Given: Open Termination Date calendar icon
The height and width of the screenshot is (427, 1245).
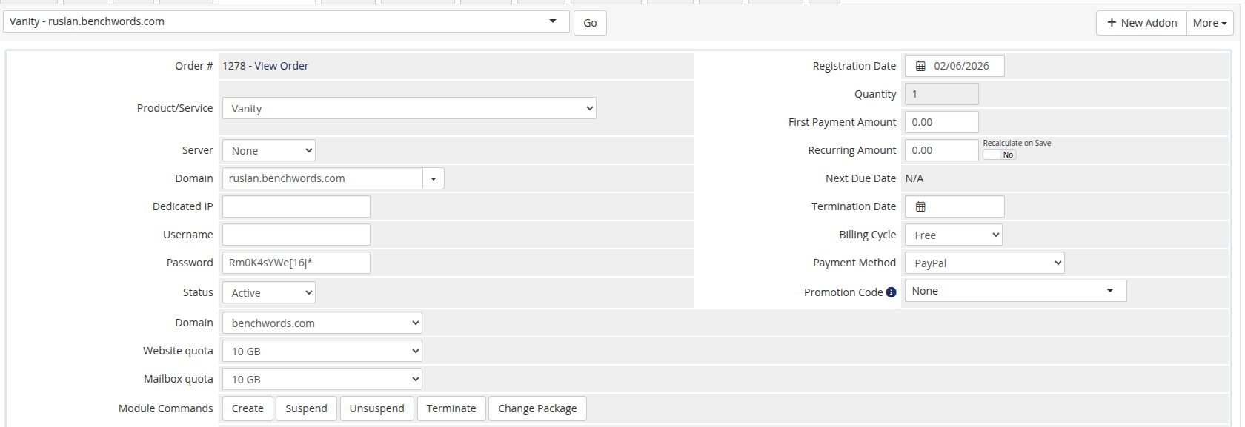Looking at the screenshot, I should (920, 206).
